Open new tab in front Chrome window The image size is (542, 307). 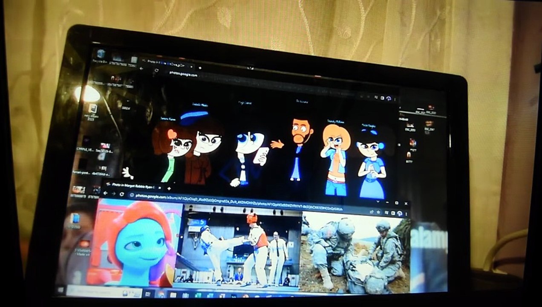(x=169, y=188)
